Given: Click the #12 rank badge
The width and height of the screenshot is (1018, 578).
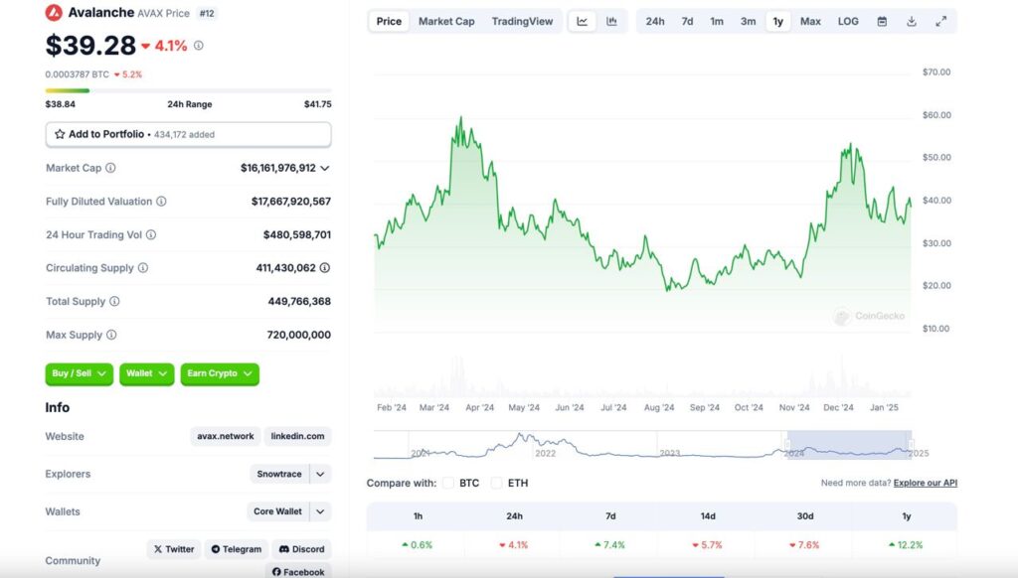Looking at the screenshot, I should tap(207, 13).
